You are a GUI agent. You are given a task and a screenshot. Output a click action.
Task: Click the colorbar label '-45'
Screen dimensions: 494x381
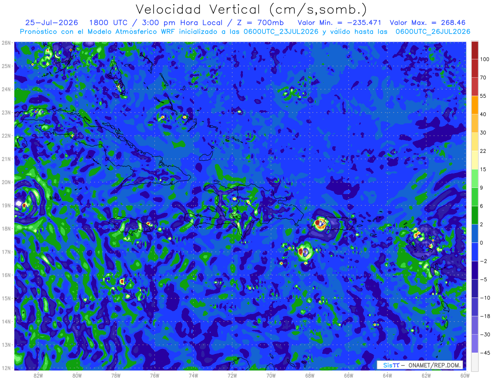pyautogui.click(x=485, y=353)
